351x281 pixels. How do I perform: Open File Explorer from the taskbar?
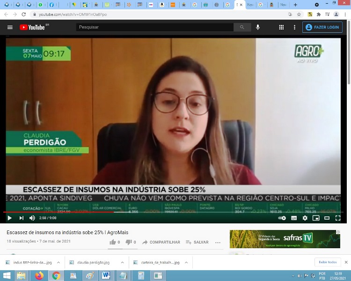pyautogui.click(x=21, y=276)
